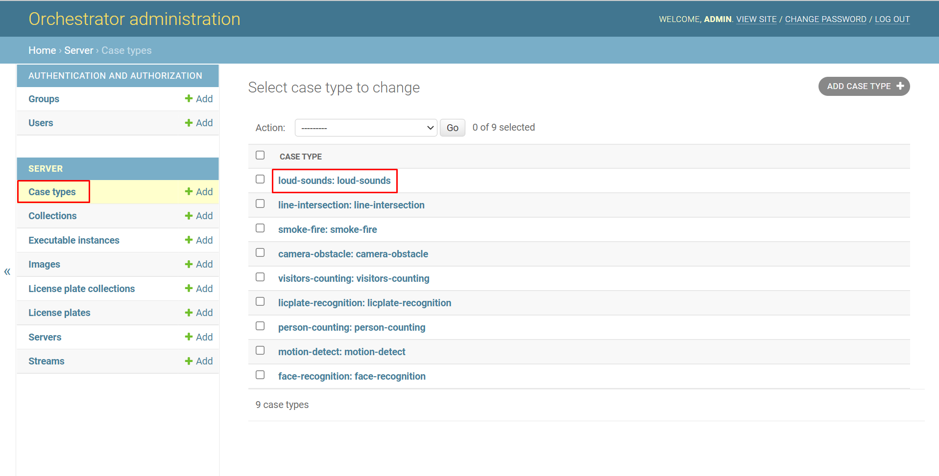Viewport: 939px width, 476px height.
Task: Collapse the sidebar with the double-chevron toggle
Action: point(7,272)
